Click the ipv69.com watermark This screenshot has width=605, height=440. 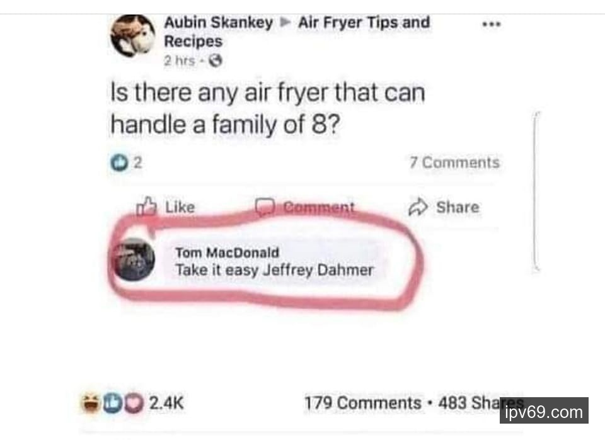tap(544, 410)
